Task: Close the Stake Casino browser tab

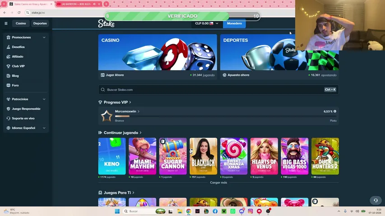Action: coord(51,4)
